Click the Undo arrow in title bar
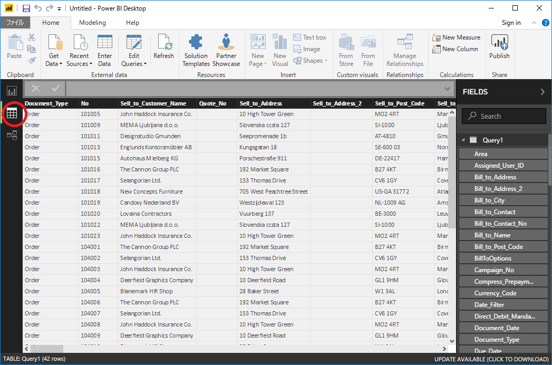This screenshot has width=552, height=365. [37, 8]
